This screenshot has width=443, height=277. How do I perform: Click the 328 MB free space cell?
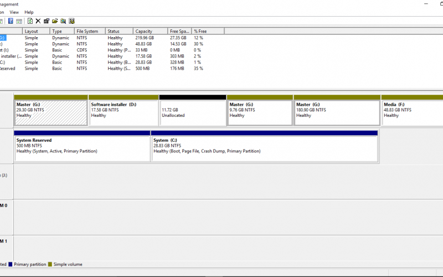point(177,62)
